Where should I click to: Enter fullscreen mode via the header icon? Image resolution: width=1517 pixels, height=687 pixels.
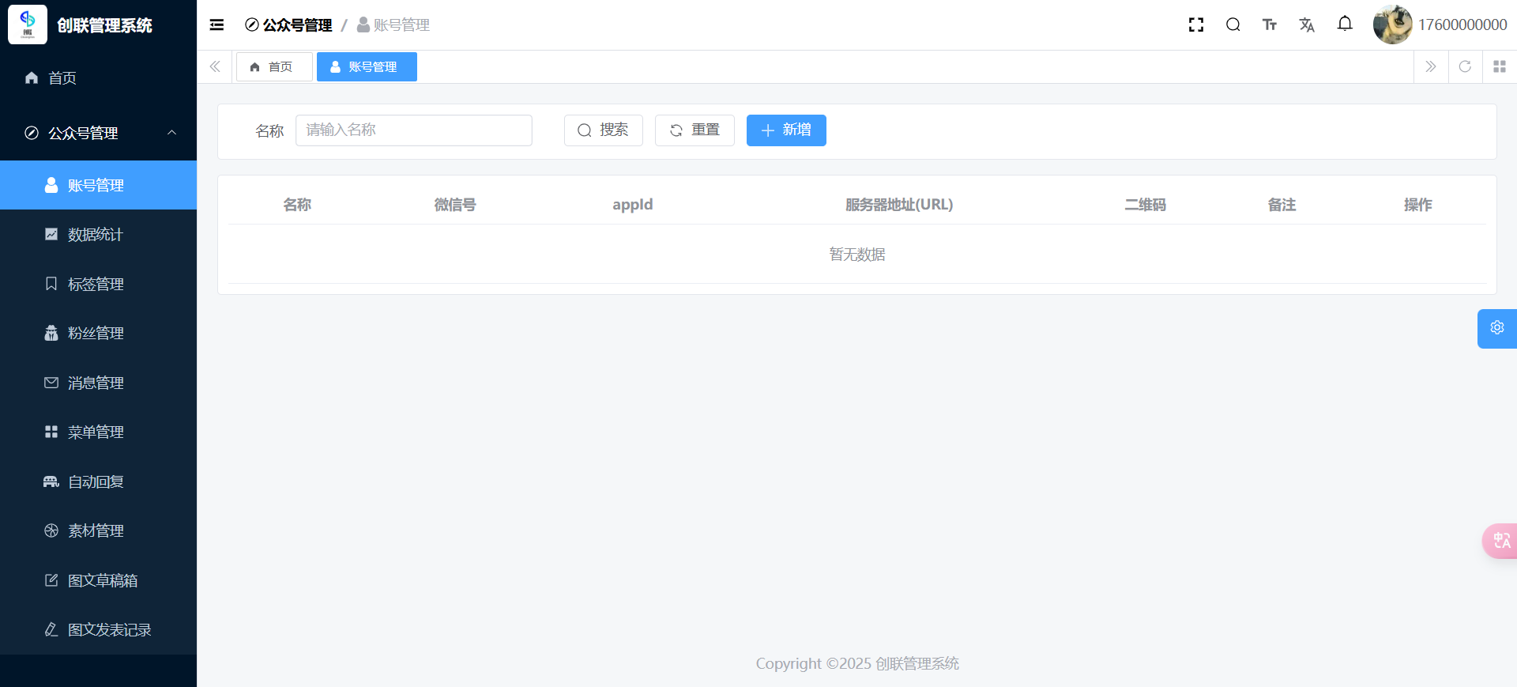1196,25
